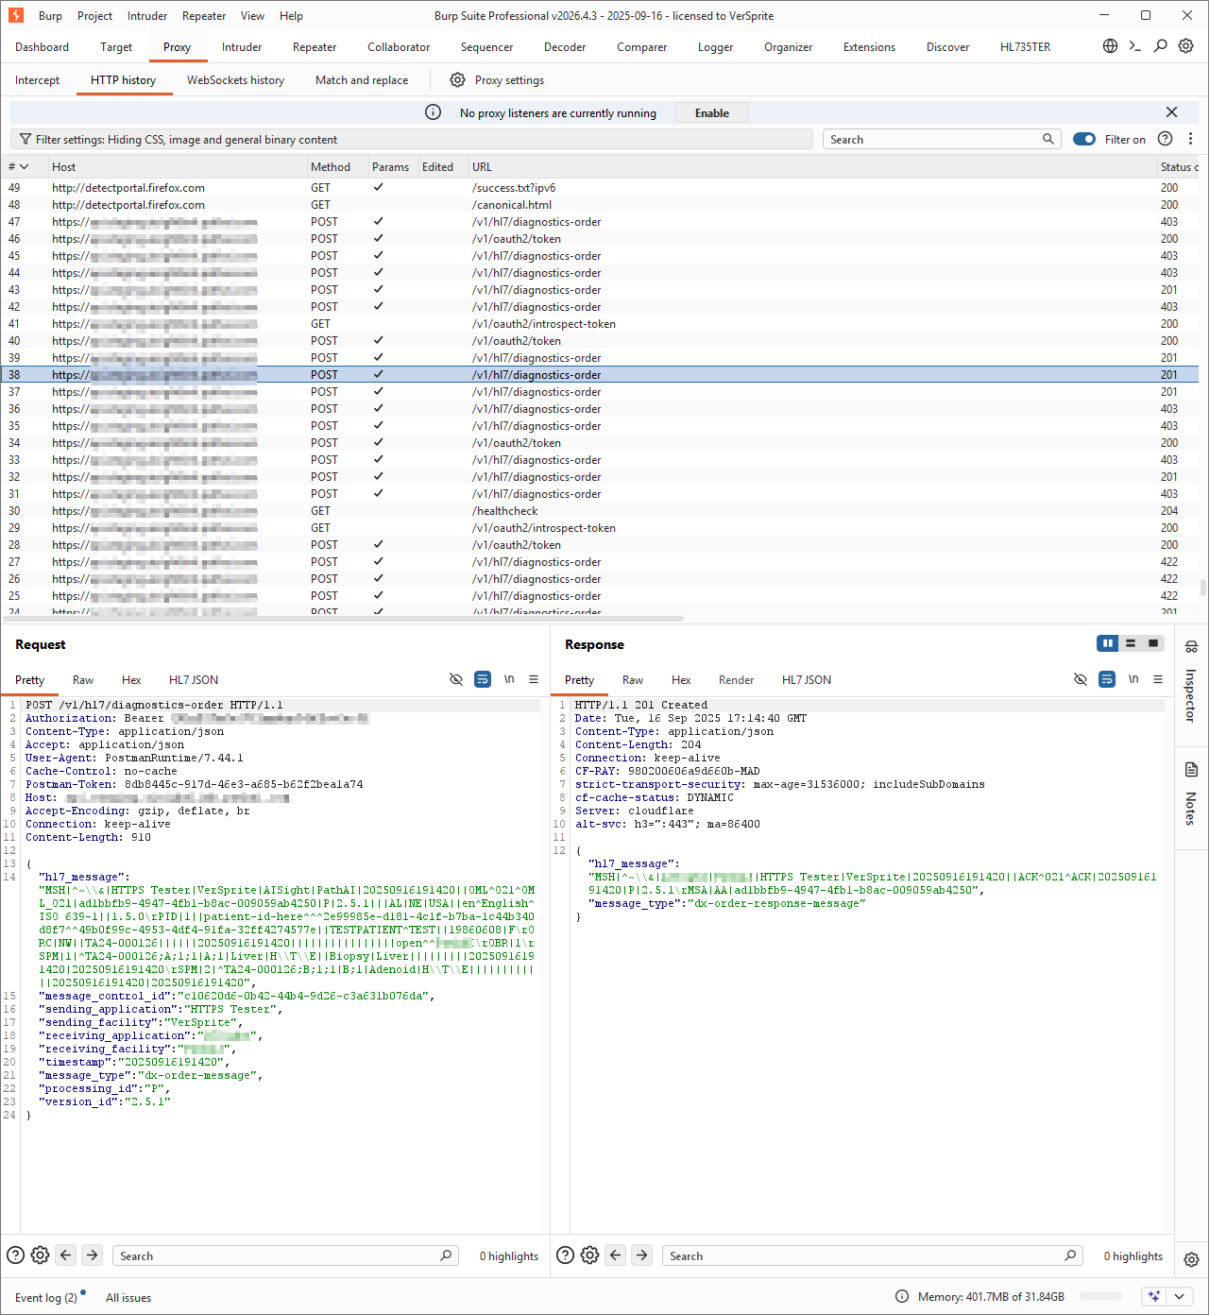
Task: Switch to the Repeater tool tab
Action: click(315, 47)
